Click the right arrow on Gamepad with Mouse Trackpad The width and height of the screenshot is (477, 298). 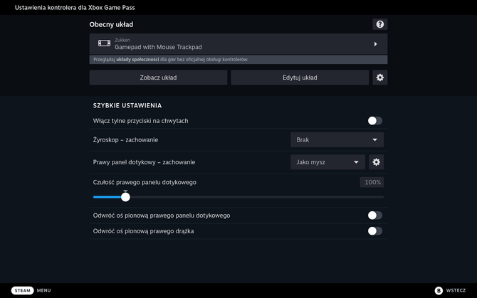tap(375, 44)
